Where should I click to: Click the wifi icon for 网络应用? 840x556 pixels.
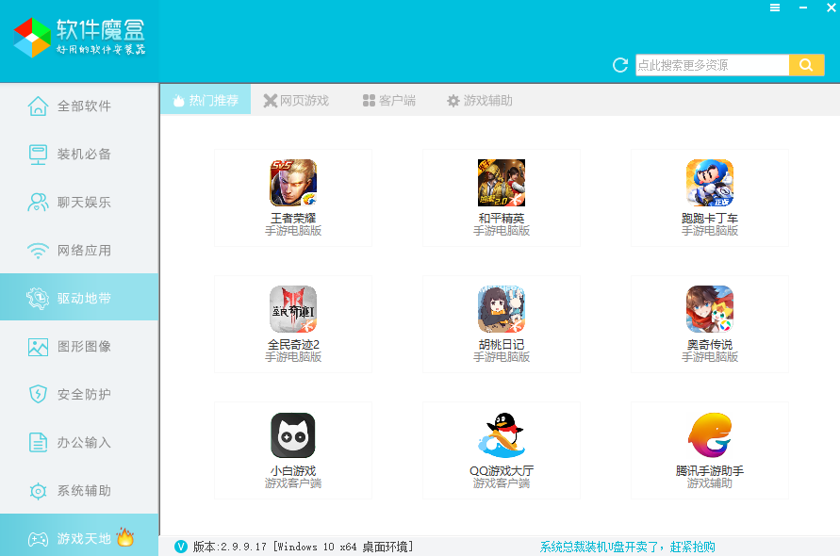pos(38,250)
